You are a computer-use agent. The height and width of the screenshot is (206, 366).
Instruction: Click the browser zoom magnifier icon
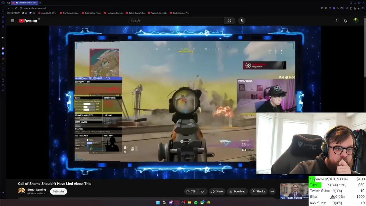click(322, 8)
